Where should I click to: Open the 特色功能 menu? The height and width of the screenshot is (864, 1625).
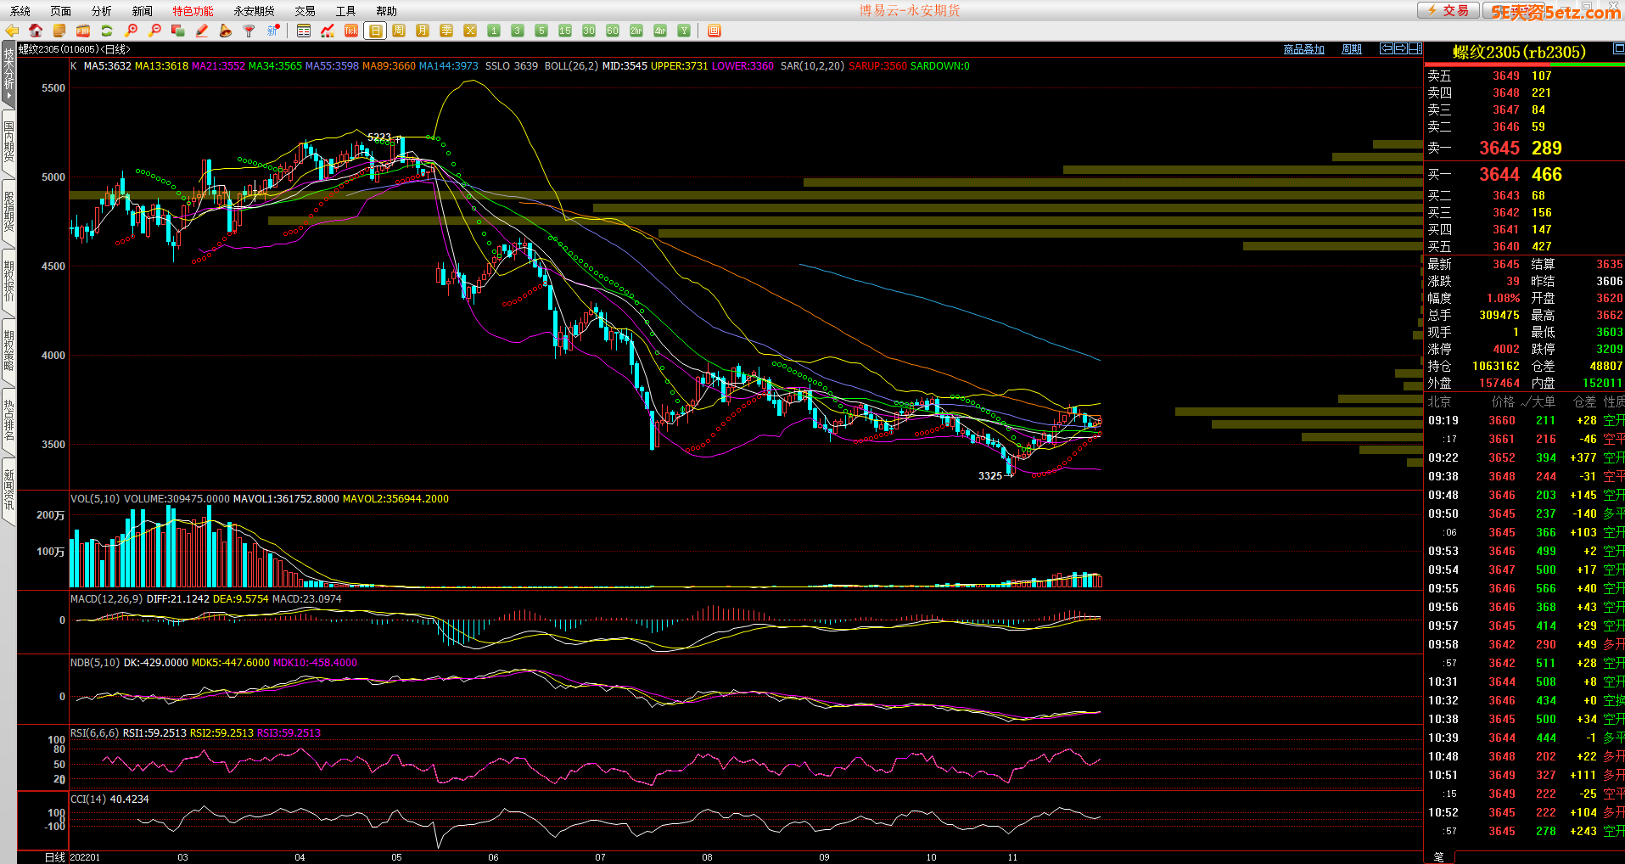click(x=193, y=11)
